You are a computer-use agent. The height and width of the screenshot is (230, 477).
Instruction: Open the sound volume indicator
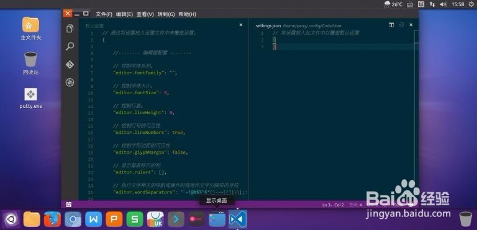click(443, 4)
